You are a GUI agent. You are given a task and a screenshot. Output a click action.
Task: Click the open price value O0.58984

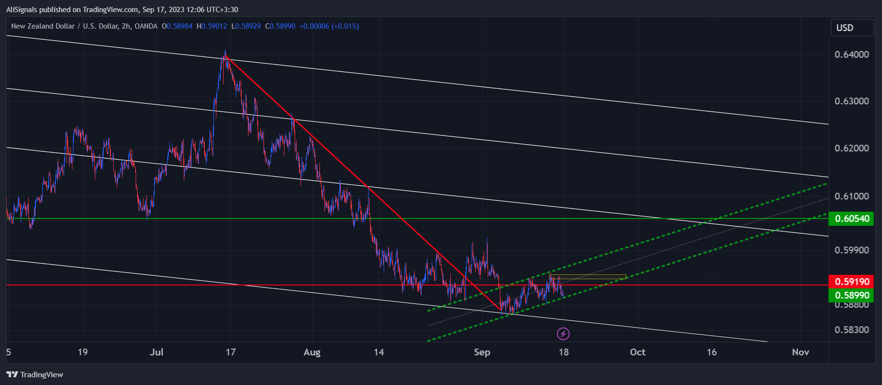(x=177, y=26)
